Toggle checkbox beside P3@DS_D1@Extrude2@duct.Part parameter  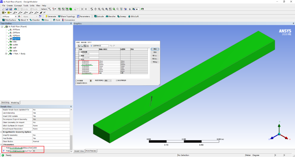click(4, 148)
